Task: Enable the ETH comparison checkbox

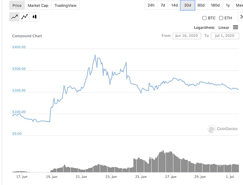Action: click(221, 18)
